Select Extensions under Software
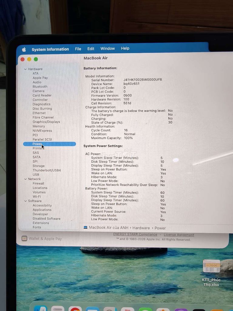 41,223
